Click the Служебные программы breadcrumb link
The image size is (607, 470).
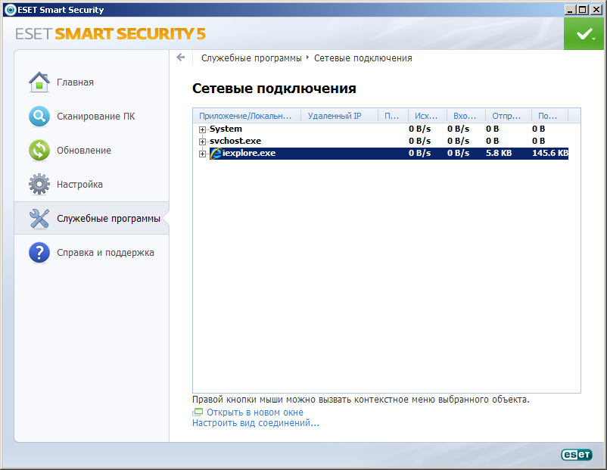(x=251, y=58)
